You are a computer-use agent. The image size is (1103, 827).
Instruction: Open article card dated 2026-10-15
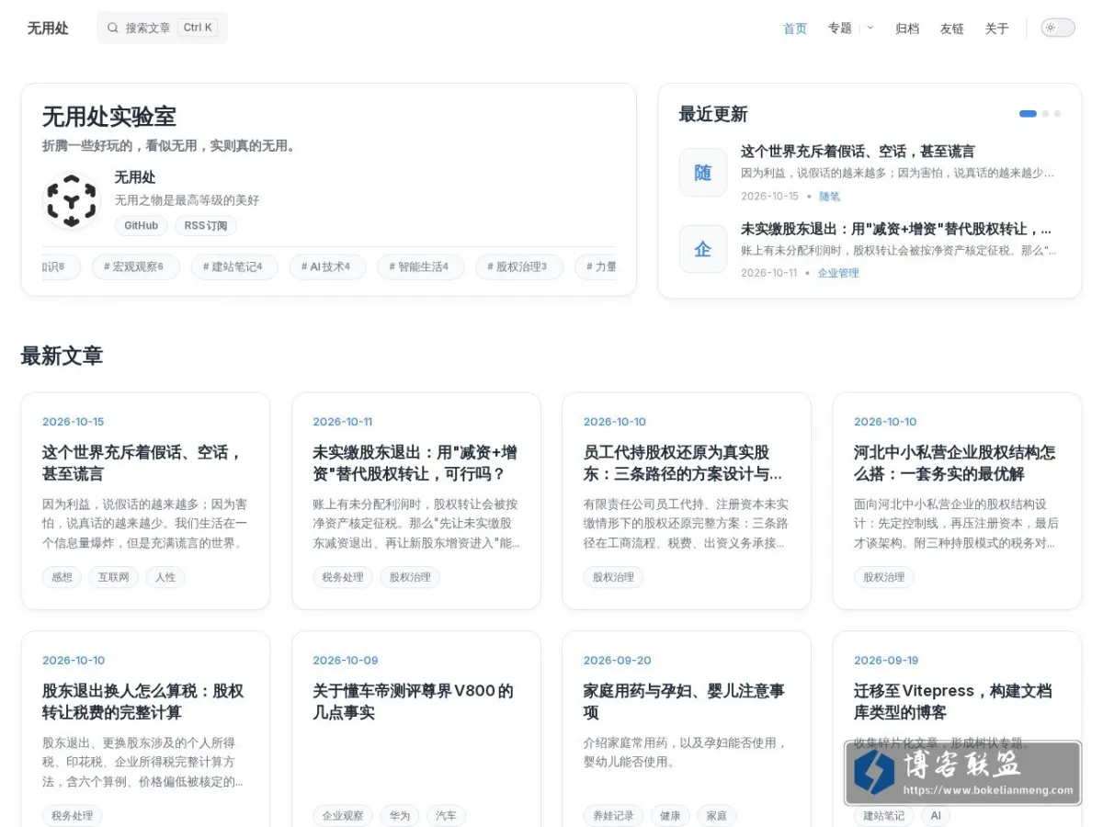(145, 501)
